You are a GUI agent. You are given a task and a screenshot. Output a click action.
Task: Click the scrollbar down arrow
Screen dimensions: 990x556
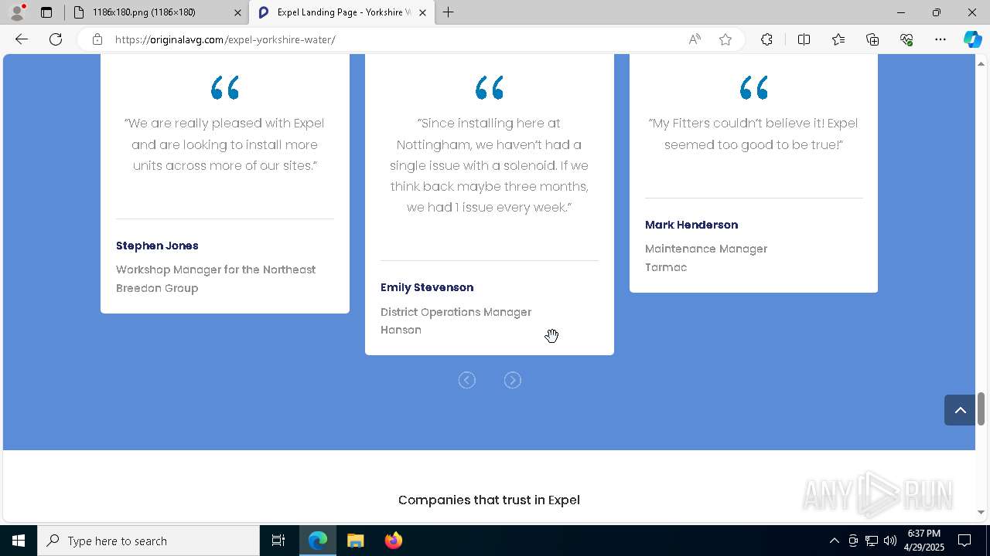point(981,512)
